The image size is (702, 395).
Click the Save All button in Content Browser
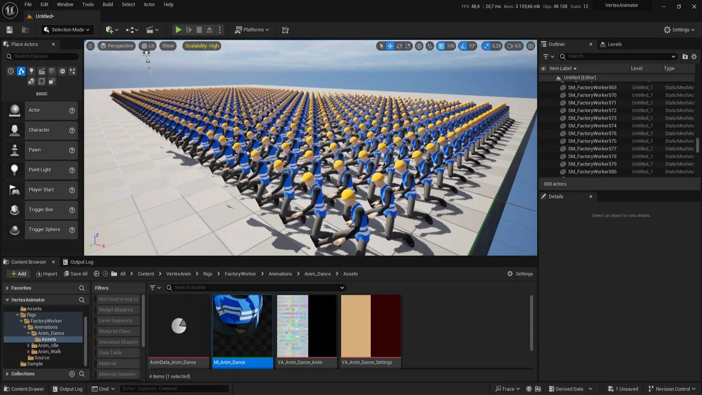77,274
